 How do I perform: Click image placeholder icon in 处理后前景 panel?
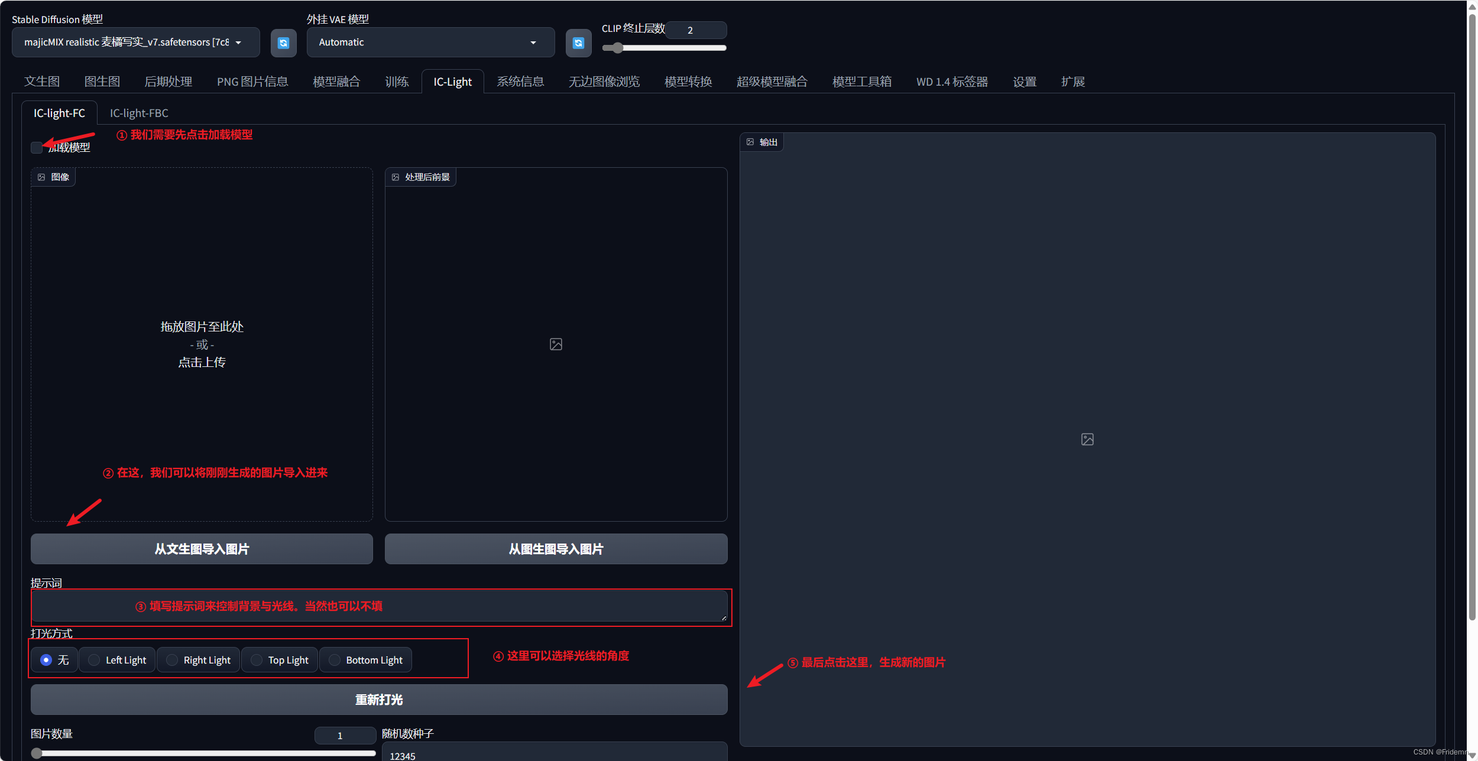pyautogui.click(x=556, y=344)
